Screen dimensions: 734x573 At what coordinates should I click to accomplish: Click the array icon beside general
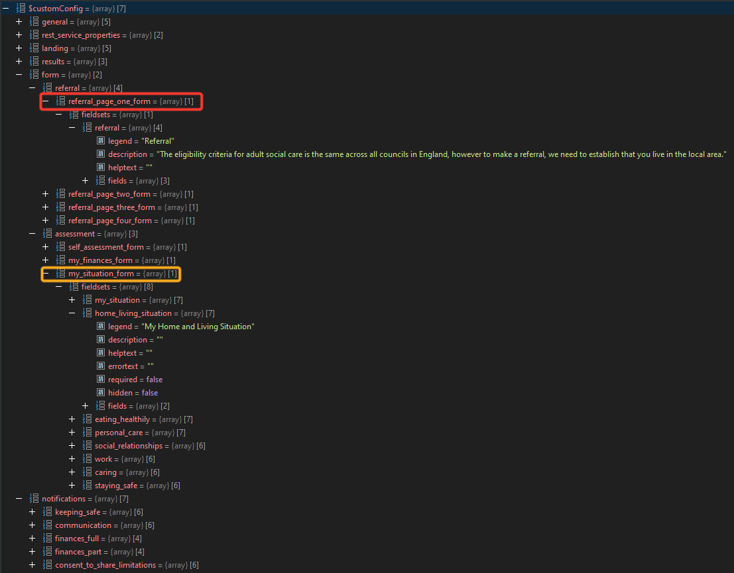(x=34, y=21)
